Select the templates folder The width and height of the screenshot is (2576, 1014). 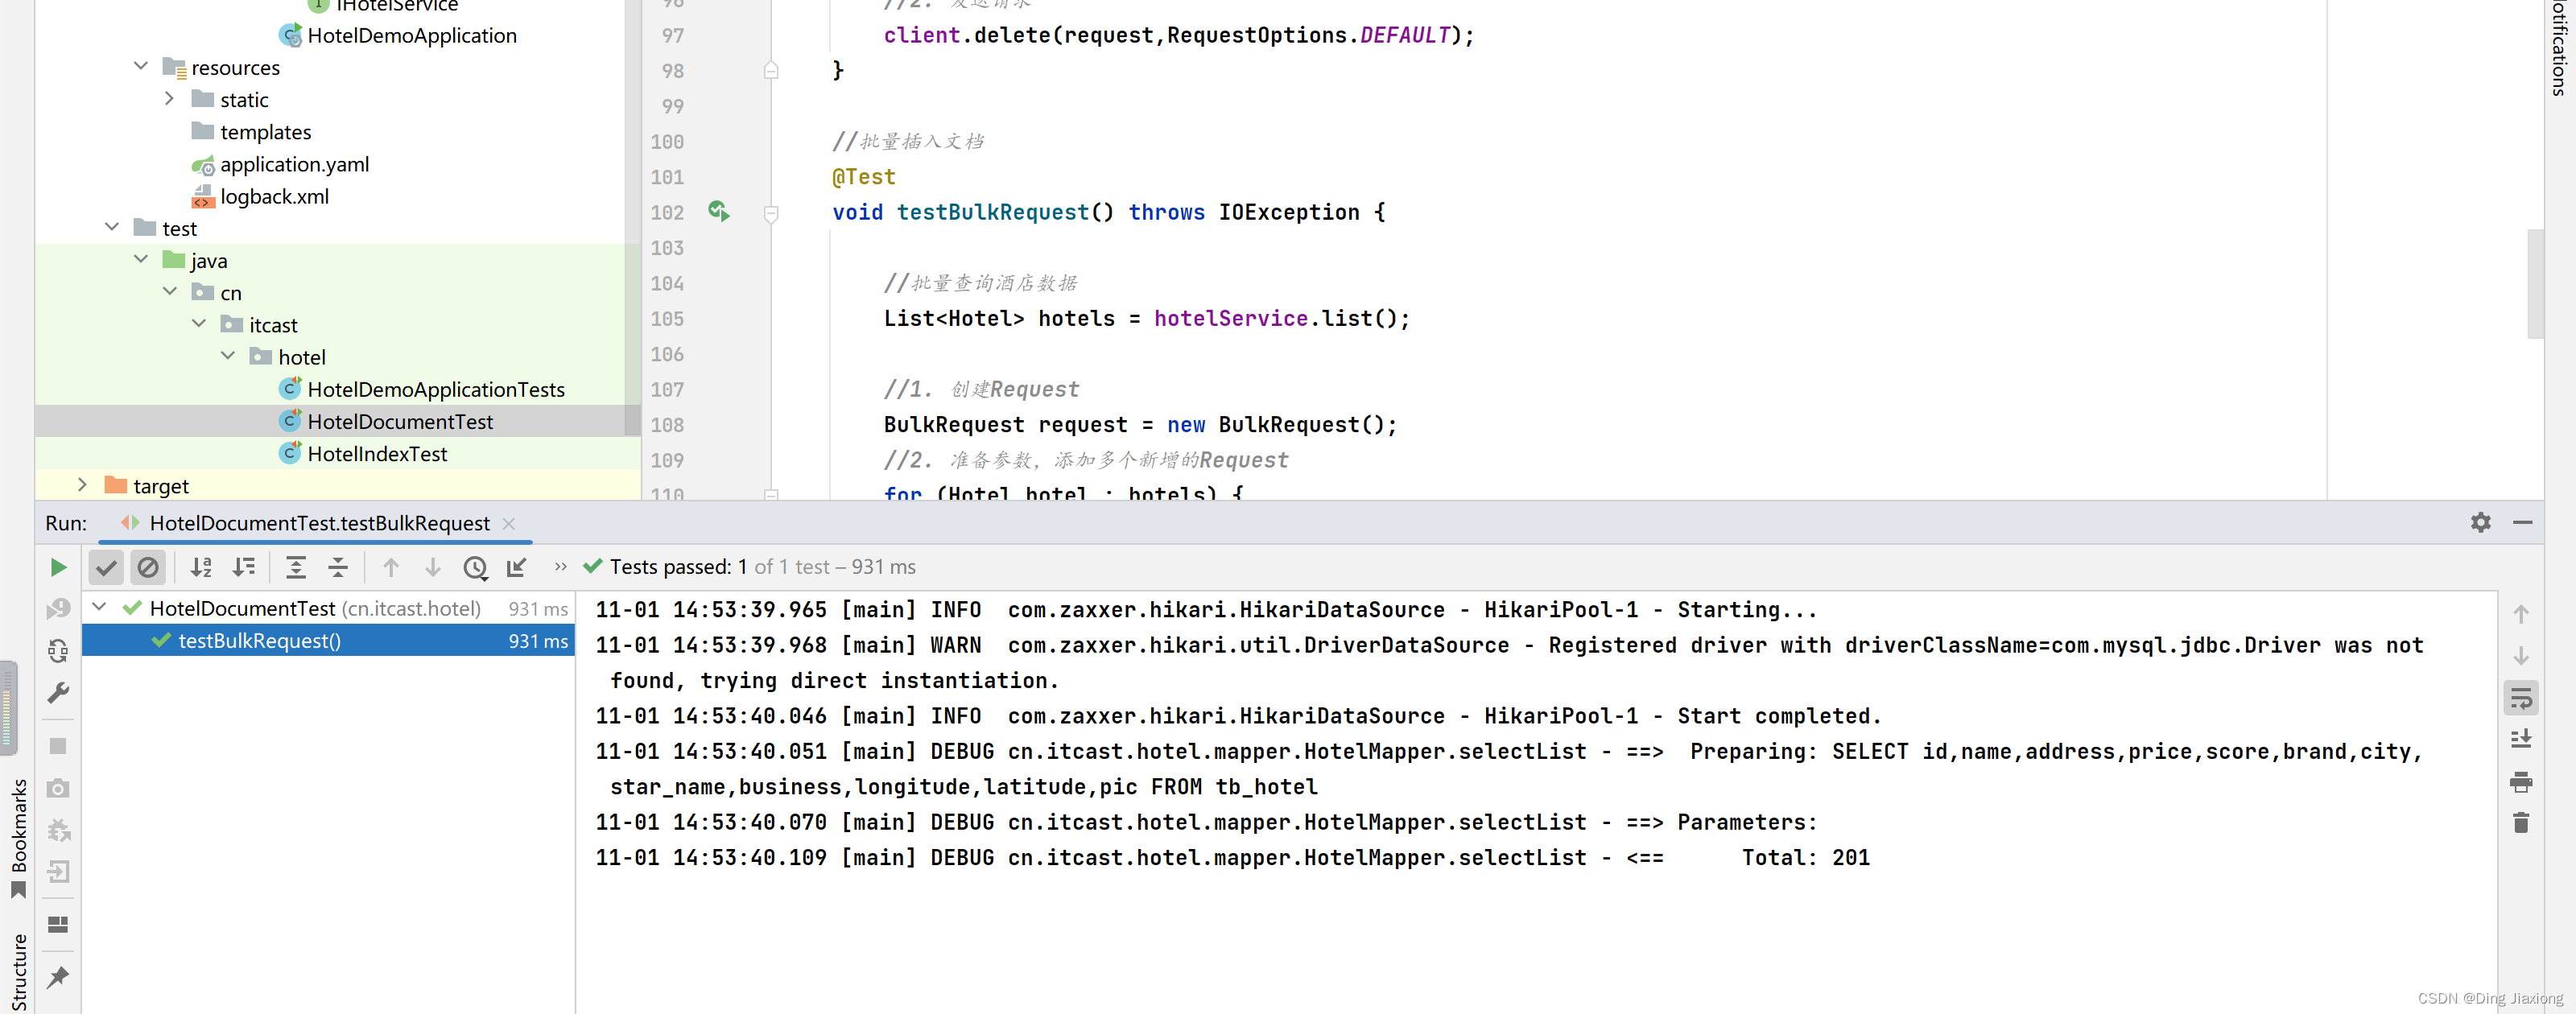265,132
